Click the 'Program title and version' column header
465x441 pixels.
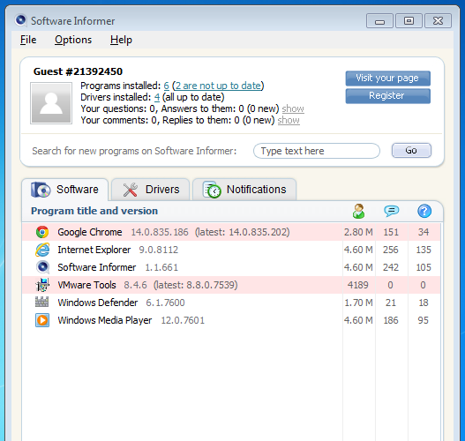(94, 211)
